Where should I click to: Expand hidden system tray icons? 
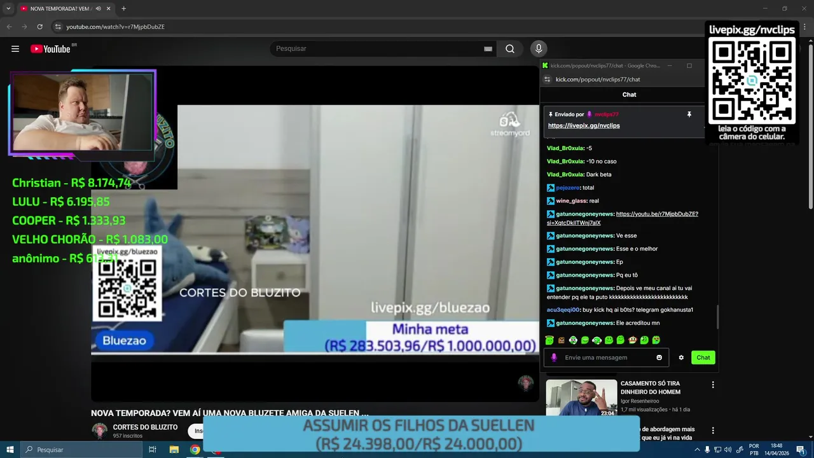coord(697,450)
